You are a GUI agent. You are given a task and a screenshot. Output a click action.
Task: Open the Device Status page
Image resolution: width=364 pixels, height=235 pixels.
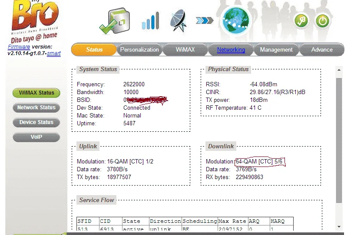click(x=36, y=122)
